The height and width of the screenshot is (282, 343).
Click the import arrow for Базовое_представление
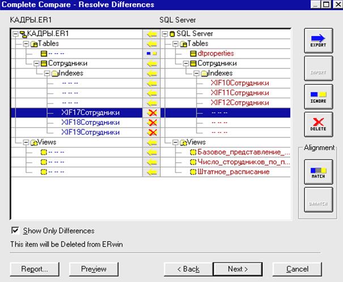coord(151,152)
